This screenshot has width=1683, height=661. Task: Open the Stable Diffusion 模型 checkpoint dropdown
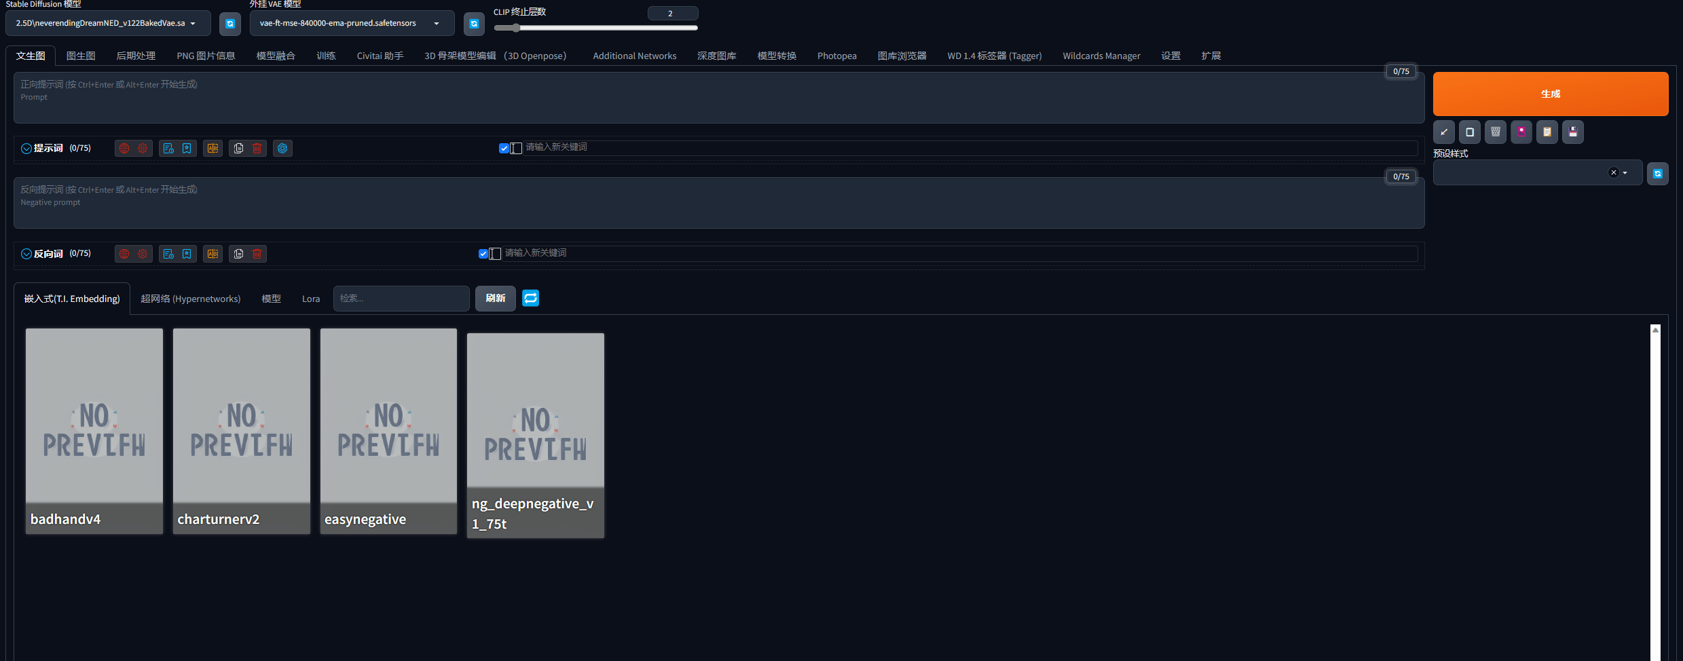(109, 23)
